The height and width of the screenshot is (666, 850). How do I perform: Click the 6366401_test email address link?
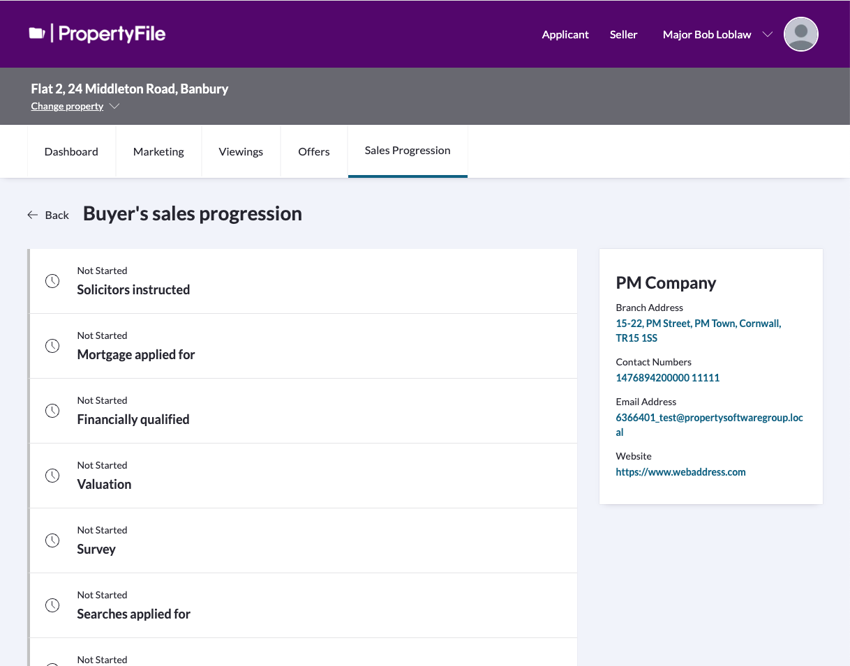[709, 425]
